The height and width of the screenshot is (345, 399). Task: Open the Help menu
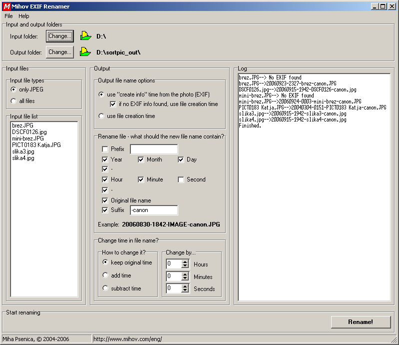click(x=24, y=16)
